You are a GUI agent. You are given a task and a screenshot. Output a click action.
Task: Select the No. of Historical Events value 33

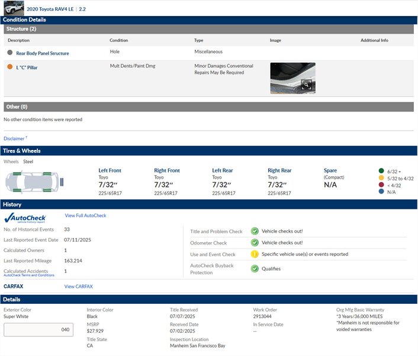pos(67,230)
